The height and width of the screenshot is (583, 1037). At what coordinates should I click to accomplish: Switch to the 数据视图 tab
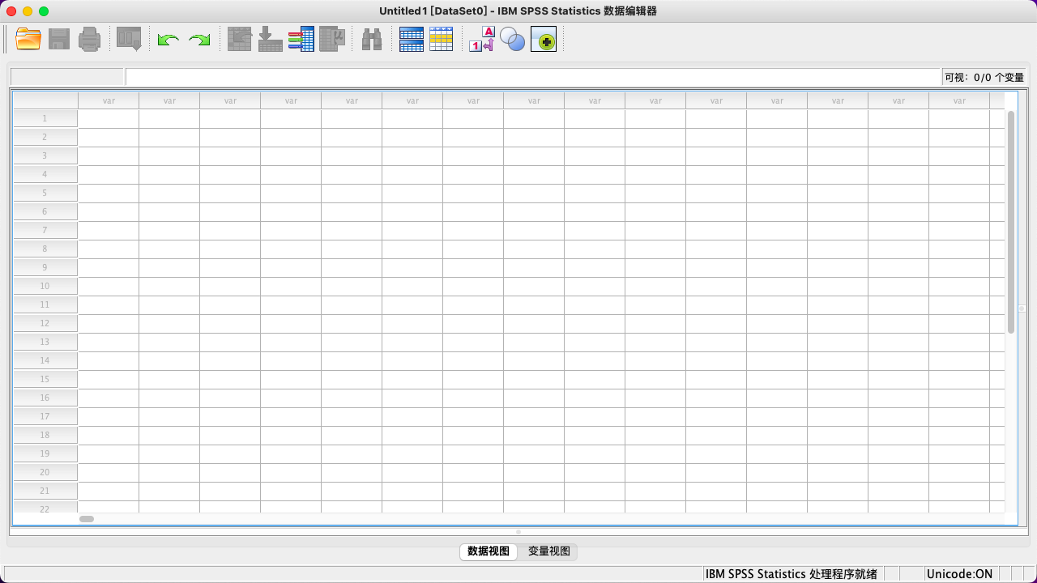tap(489, 551)
